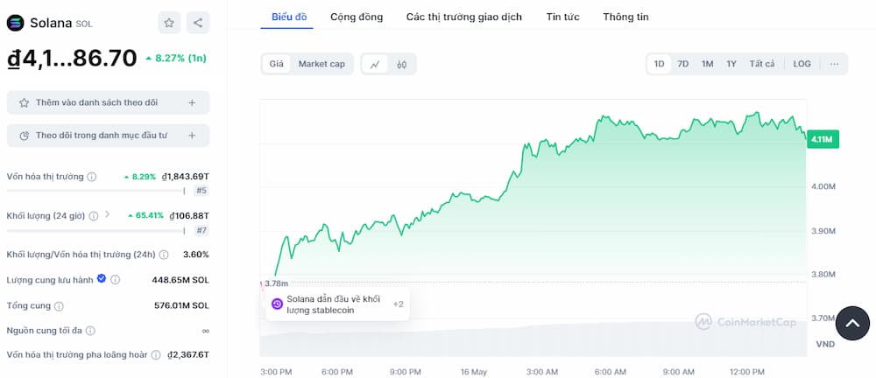Open the three-dot chart options menu

834,64
